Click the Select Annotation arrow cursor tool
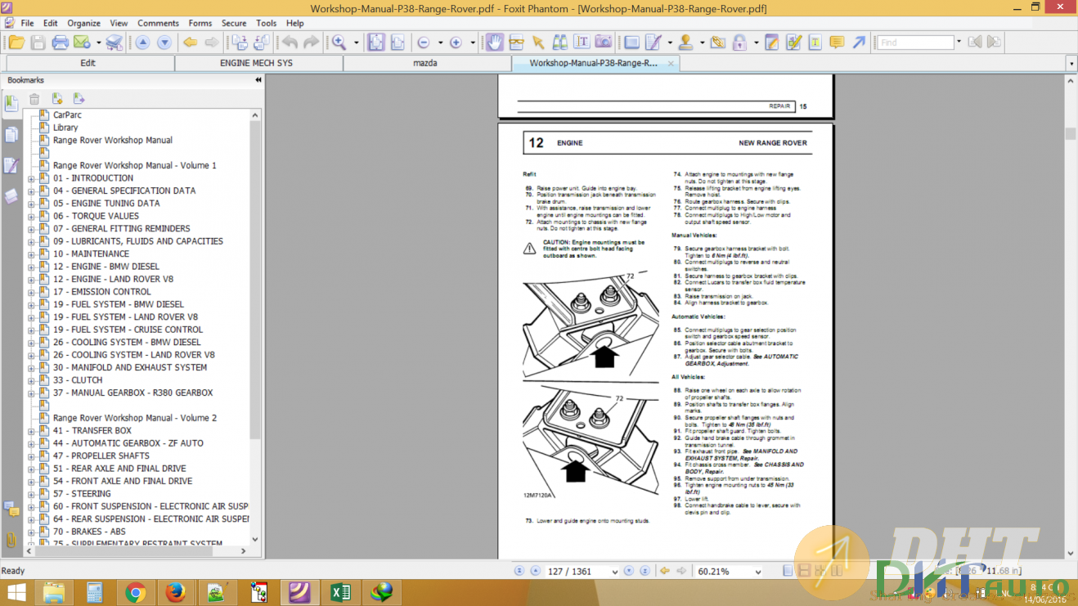1078x606 pixels. [537, 43]
